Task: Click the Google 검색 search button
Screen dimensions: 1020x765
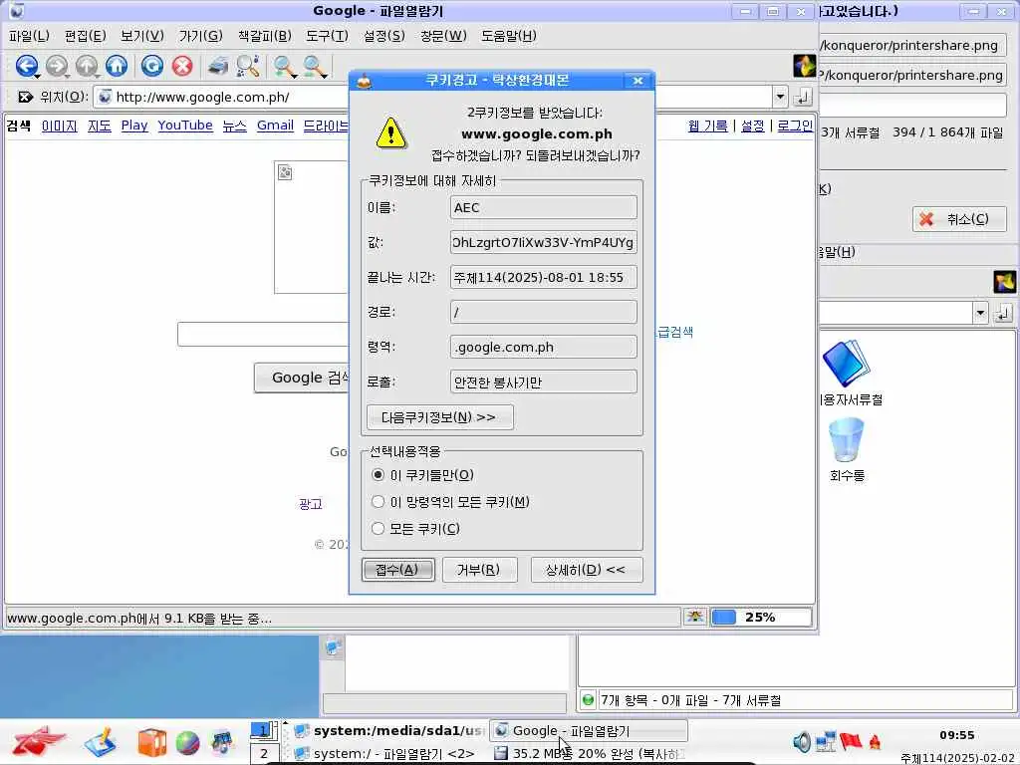Action: click(x=302, y=378)
